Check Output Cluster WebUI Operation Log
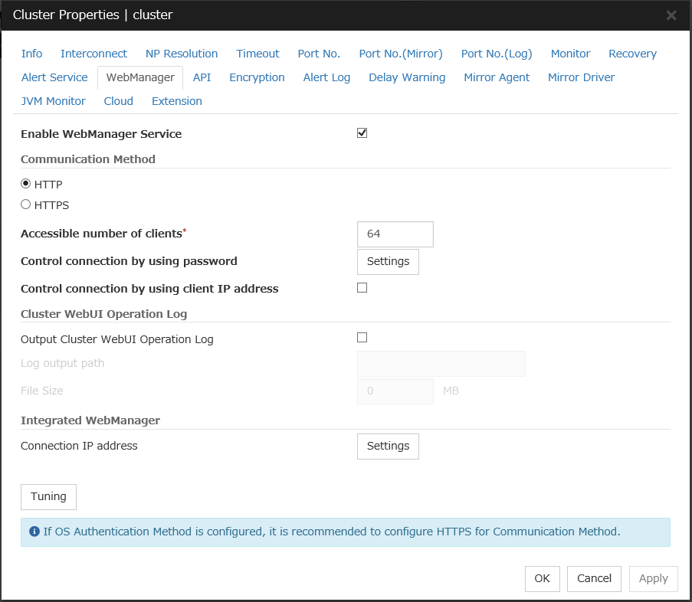The width and height of the screenshot is (692, 602). [362, 338]
